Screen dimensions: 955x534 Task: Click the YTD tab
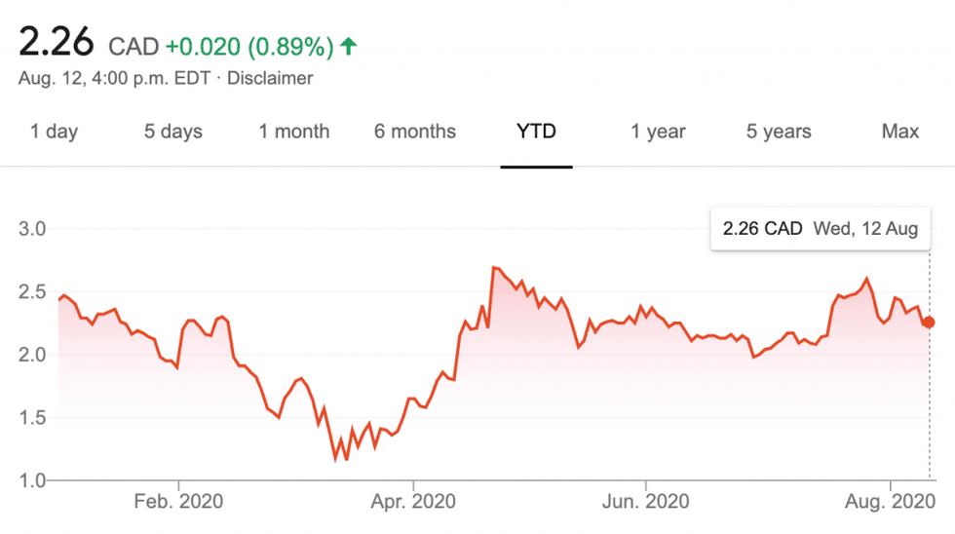[536, 132]
